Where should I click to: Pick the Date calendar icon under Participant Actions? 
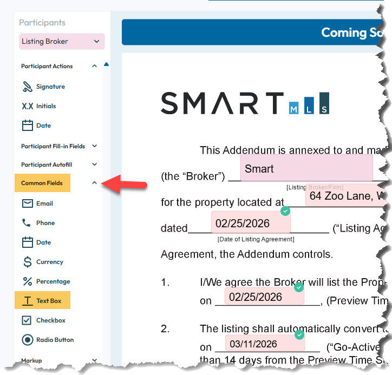(x=27, y=126)
